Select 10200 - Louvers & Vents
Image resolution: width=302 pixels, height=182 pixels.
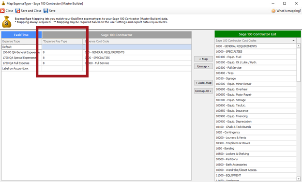tap(256, 138)
